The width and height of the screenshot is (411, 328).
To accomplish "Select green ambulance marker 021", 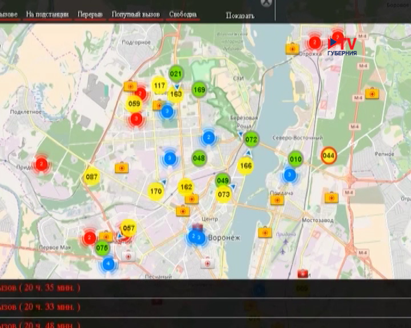I will pyautogui.click(x=176, y=73).
